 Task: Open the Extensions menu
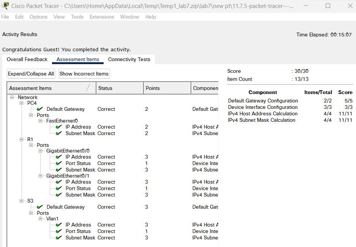(x=102, y=17)
